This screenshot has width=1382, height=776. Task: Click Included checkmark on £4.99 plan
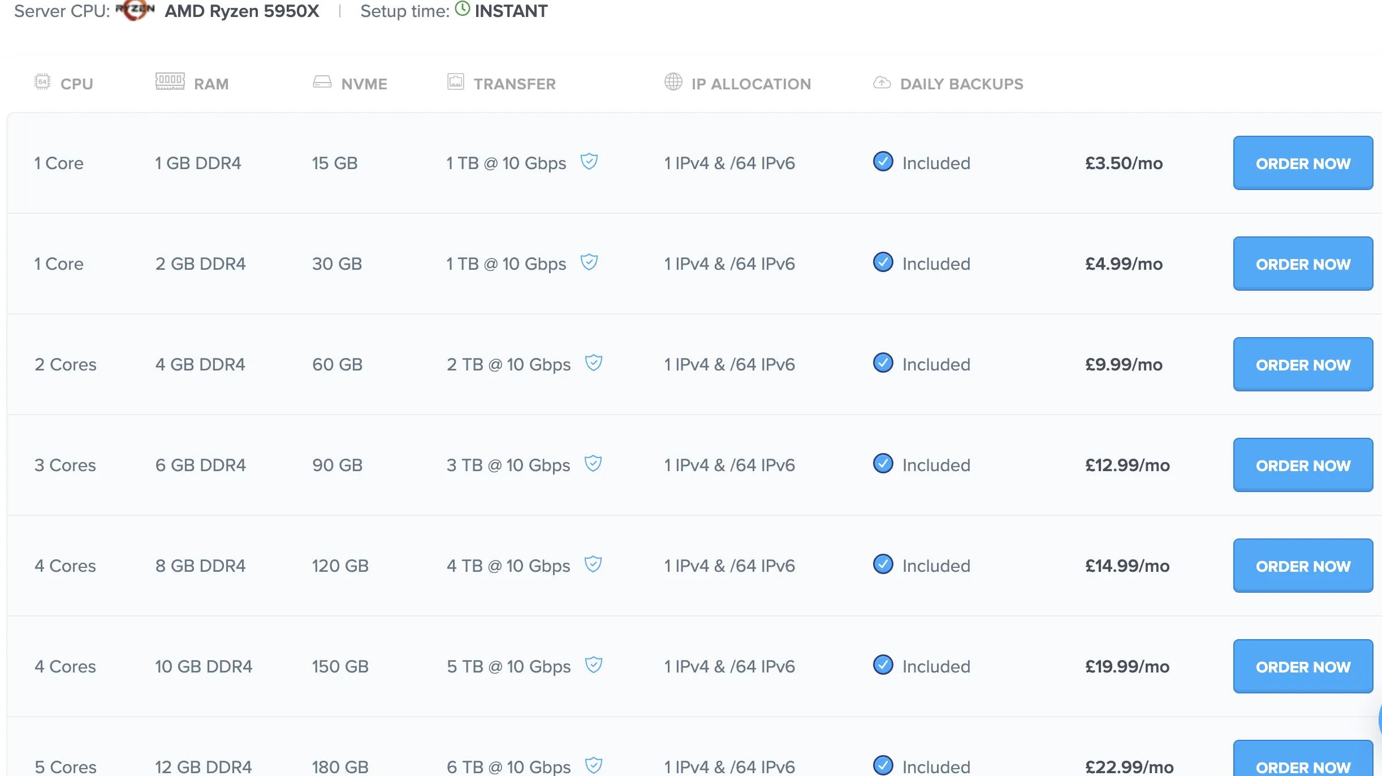pos(883,262)
